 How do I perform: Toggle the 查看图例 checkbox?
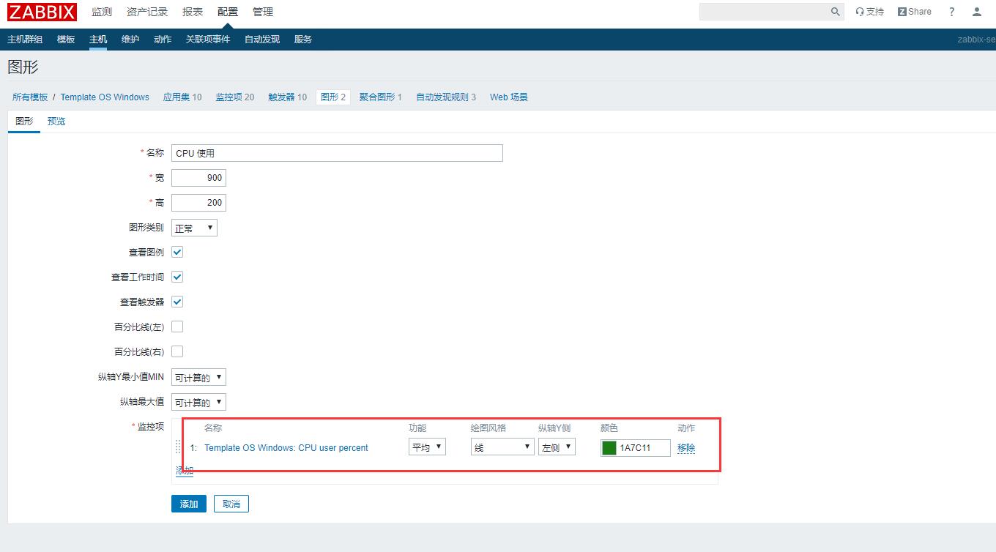[177, 252]
